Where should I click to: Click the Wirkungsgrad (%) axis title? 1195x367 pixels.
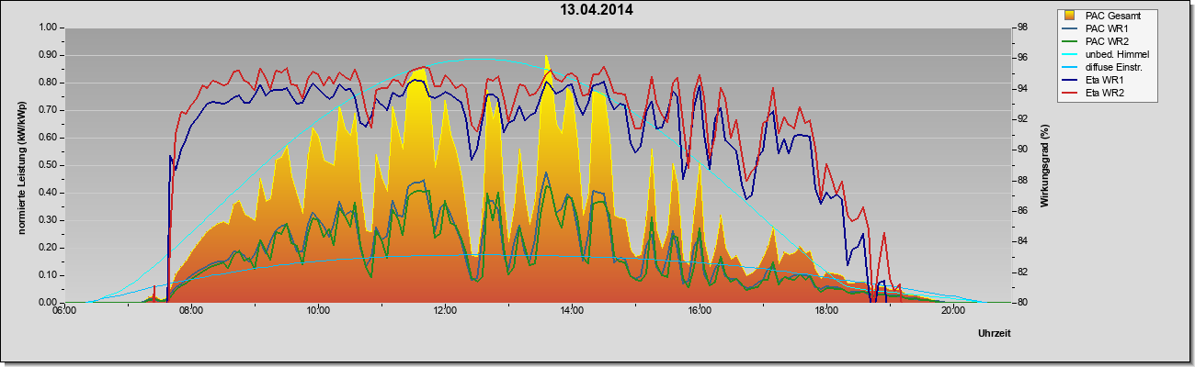point(1045,165)
